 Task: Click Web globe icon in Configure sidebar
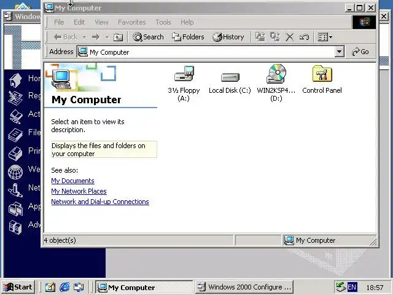point(15,172)
